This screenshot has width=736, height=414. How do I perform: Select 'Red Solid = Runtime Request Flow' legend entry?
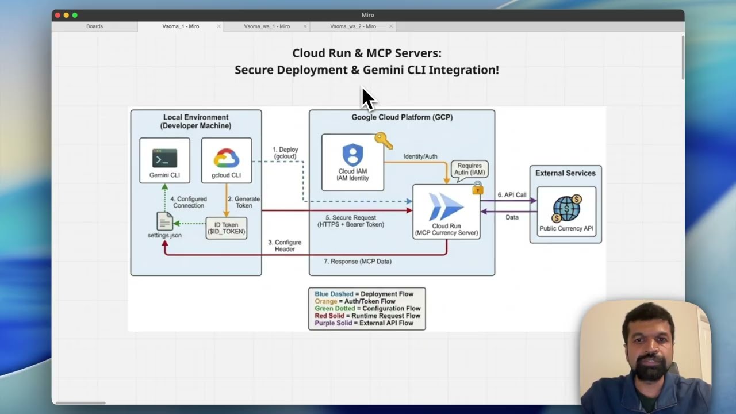pos(367,316)
